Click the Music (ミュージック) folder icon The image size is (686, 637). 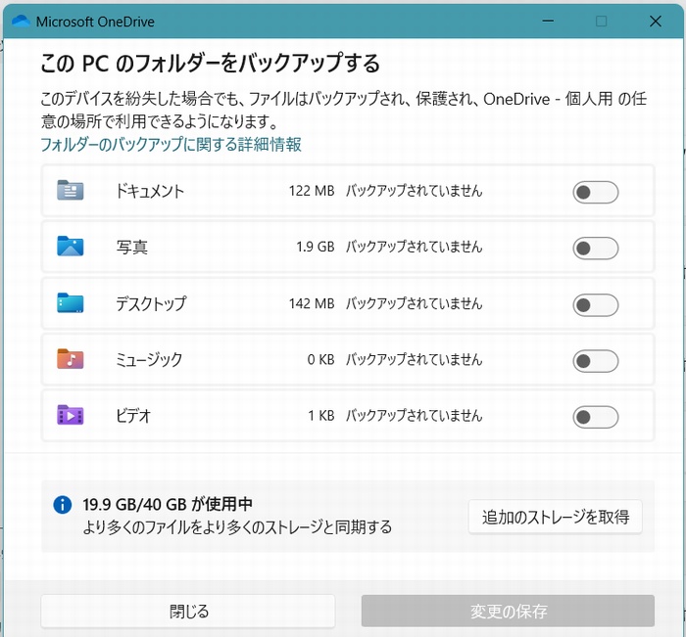click(71, 359)
